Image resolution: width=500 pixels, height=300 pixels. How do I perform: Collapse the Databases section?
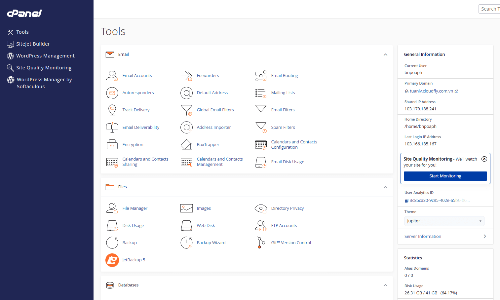coord(385,285)
